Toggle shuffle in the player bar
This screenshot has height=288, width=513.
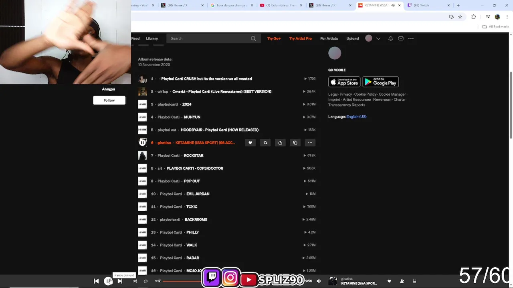click(x=135, y=281)
